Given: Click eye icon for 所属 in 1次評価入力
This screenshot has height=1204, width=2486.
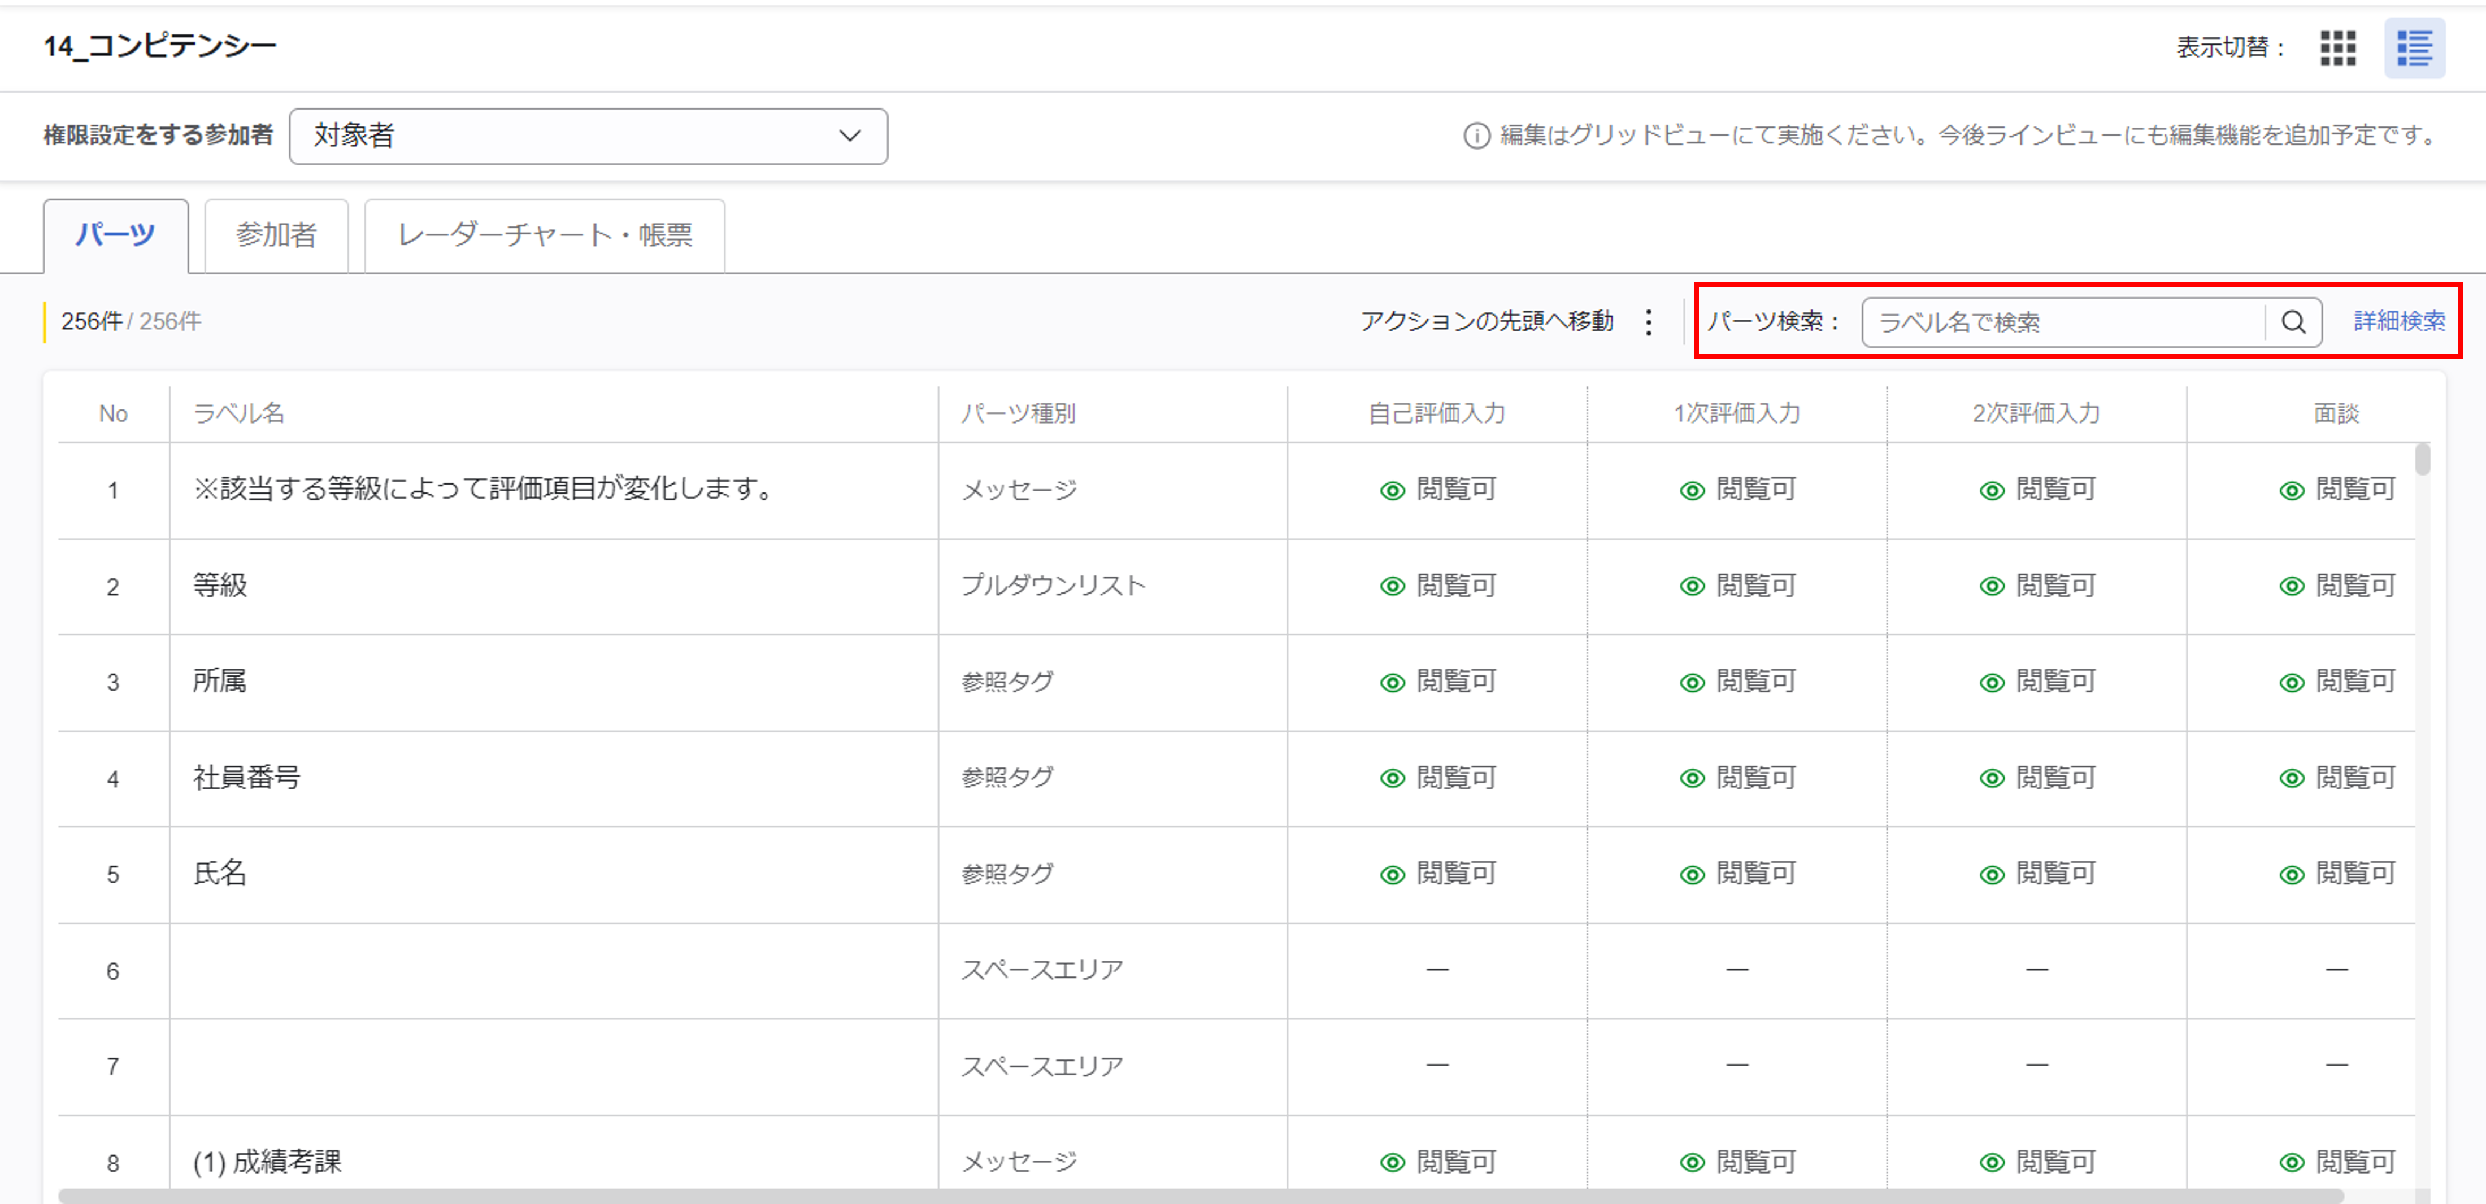Looking at the screenshot, I should tap(1692, 683).
